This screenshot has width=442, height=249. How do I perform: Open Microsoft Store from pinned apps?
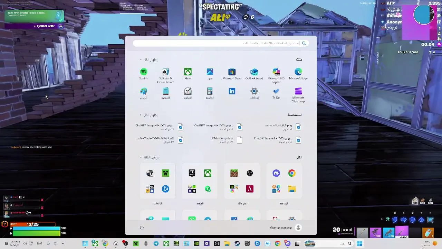coord(232,74)
